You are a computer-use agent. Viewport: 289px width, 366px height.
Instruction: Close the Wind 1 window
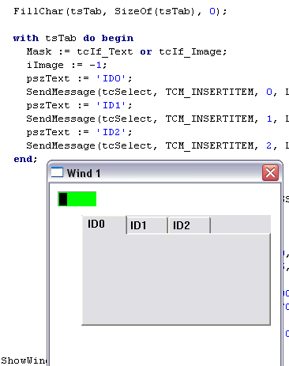[270, 173]
